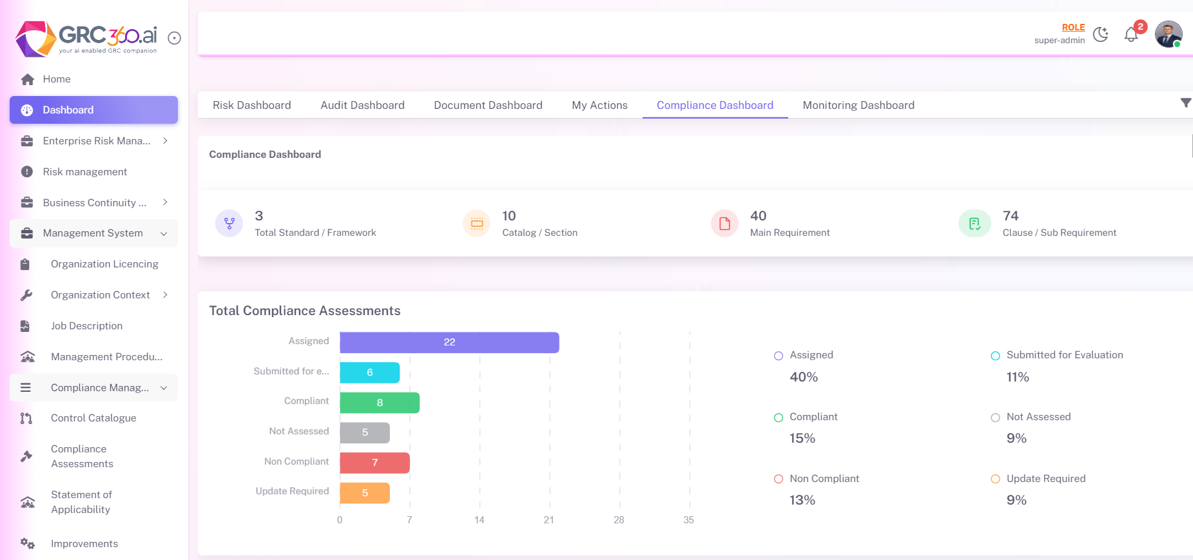The image size is (1193, 560).
Task: Toggle the Assigned legend marker
Action: (779, 356)
